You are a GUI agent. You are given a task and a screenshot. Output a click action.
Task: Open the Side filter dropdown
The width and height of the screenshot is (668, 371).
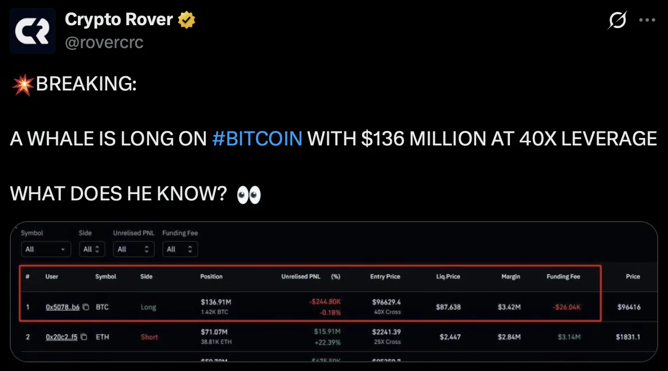[x=92, y=249]
